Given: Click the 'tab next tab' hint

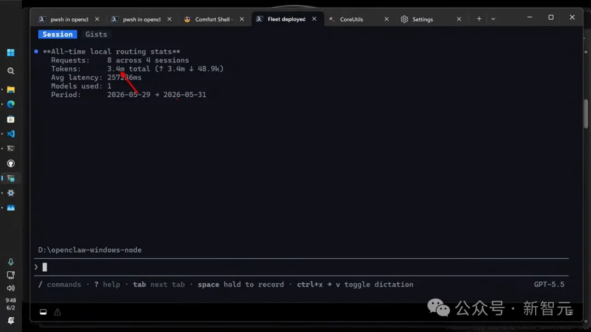Looking at the screenshot, I should [x=159, y=284].
